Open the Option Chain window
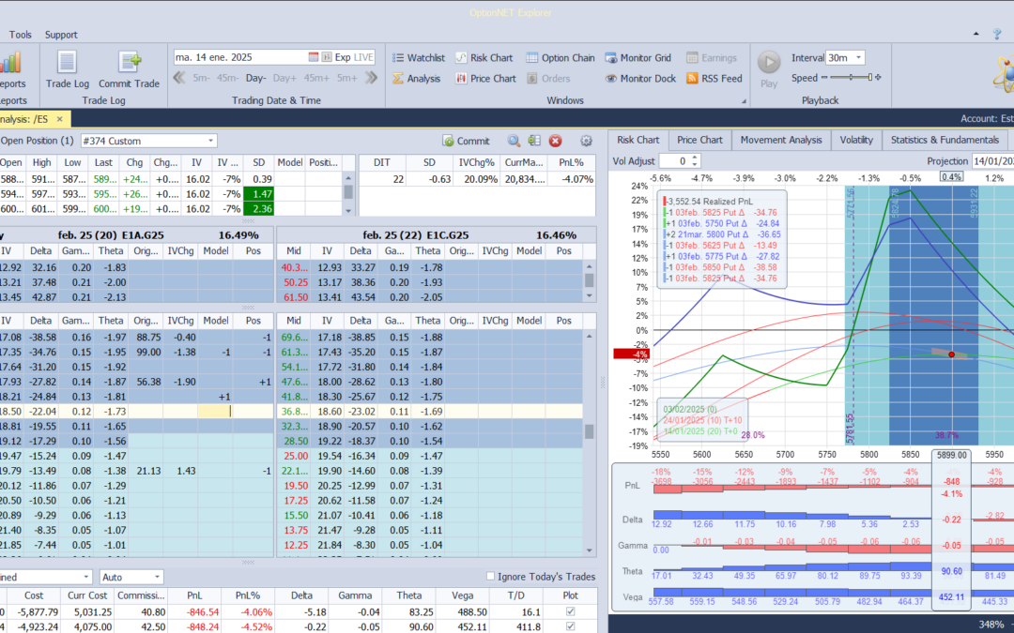Image resolution: width=1014 pixels, height=633 pixels. coord(560,57)
